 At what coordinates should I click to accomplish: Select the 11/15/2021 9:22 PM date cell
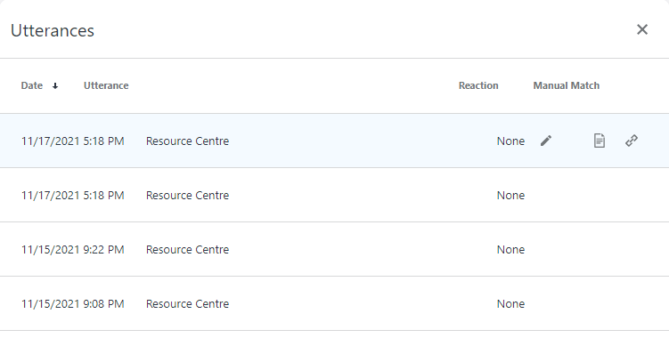tap(72, 249)
